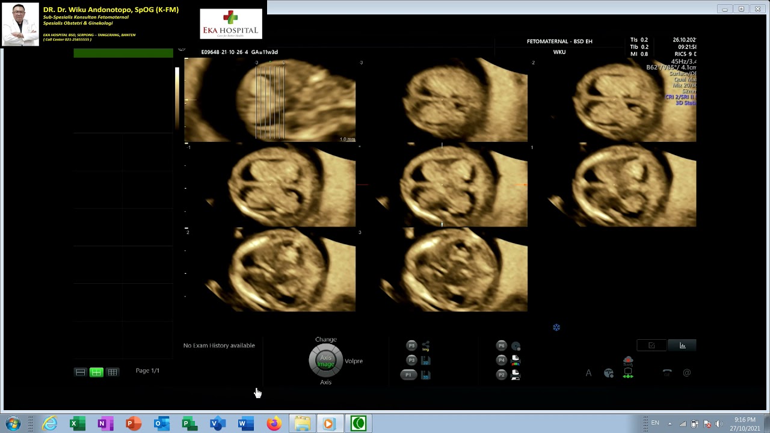Click the WKU operator label

tap(559, 52)
